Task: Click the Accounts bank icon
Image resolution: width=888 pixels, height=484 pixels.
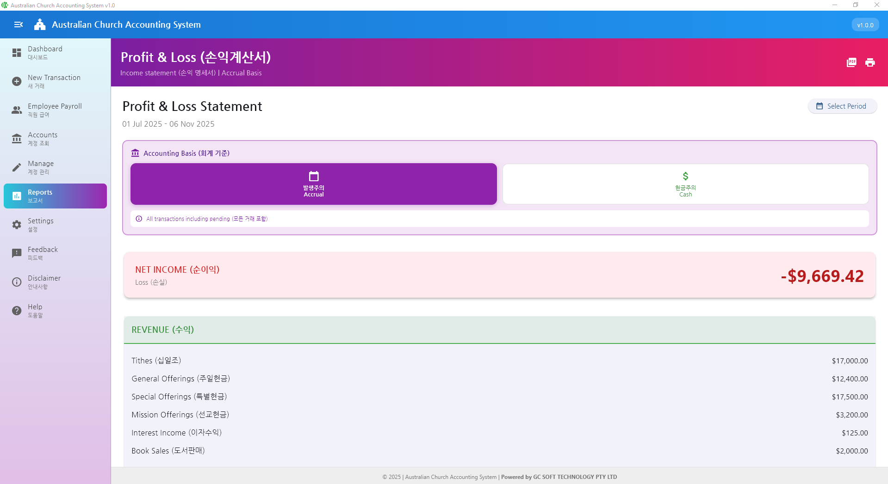Action: tap(17, 138)
